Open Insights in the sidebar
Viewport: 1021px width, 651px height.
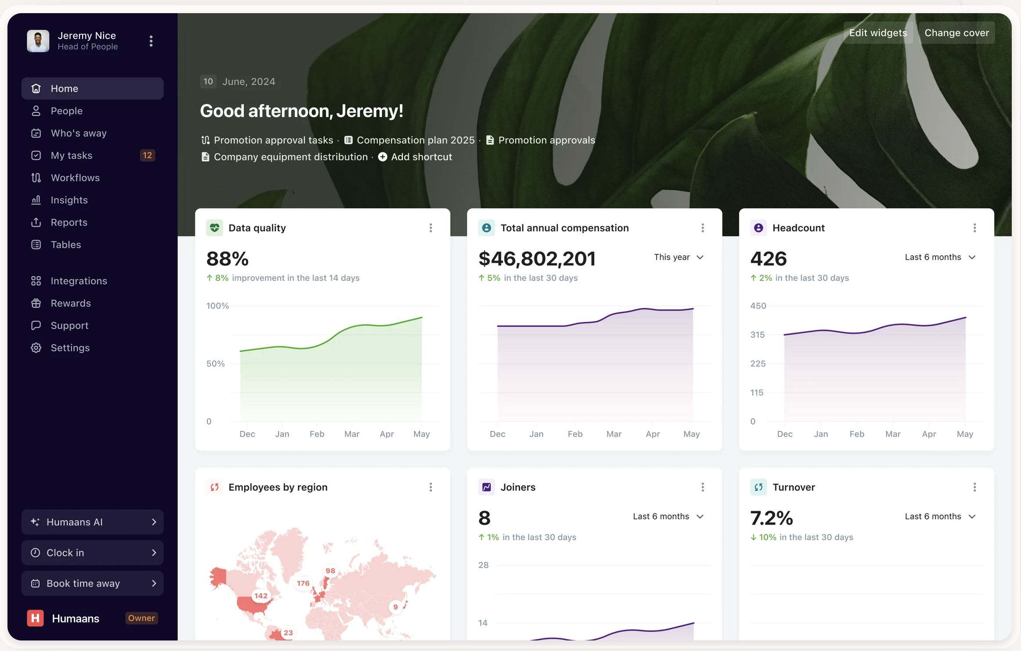[92, 200]
